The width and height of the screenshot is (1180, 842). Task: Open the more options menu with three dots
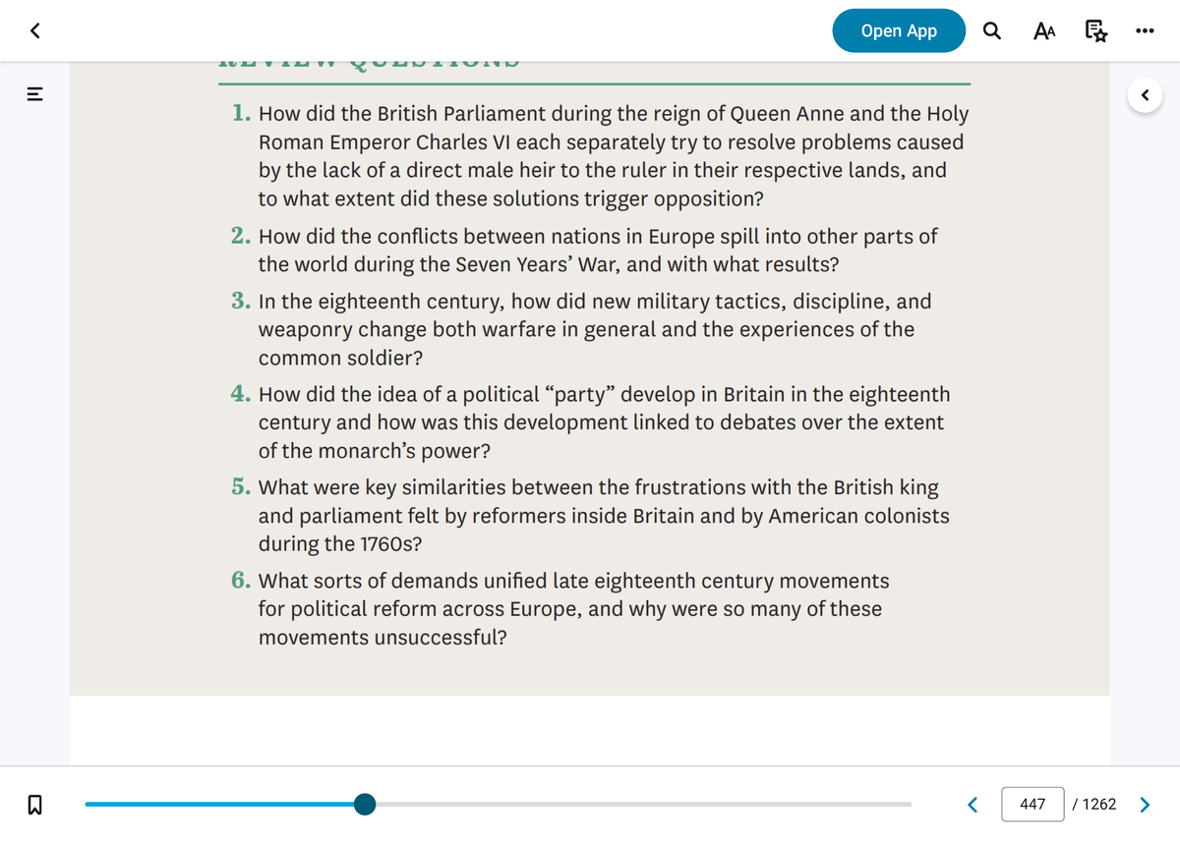pyautogui.click(x=1144, y=30)
